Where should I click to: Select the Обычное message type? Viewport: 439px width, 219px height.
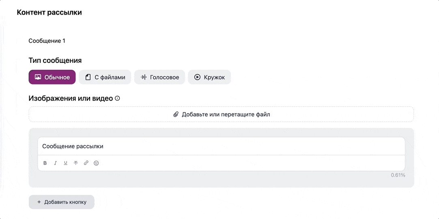(52, 77)
